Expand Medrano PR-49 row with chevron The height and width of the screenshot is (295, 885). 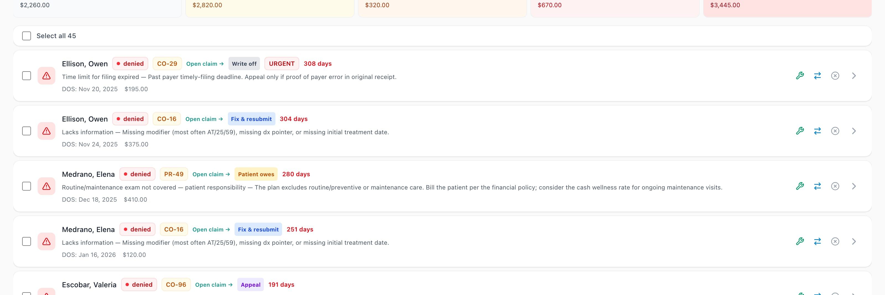(x=854, y=186)
